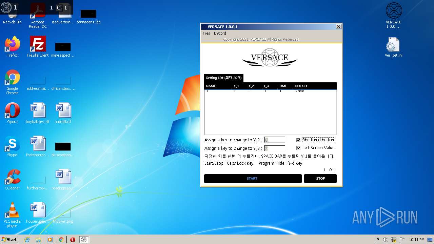Open Opera from the taskbar

pos(73,240)
